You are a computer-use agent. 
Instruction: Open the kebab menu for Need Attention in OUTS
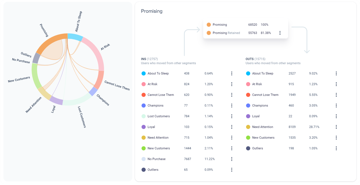coord(336,127)
